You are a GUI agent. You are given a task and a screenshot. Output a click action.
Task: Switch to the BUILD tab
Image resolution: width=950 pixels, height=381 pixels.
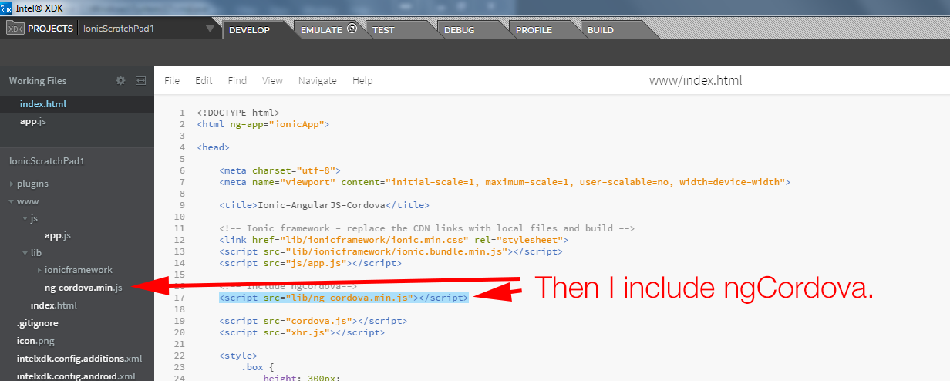pos(601,30)
